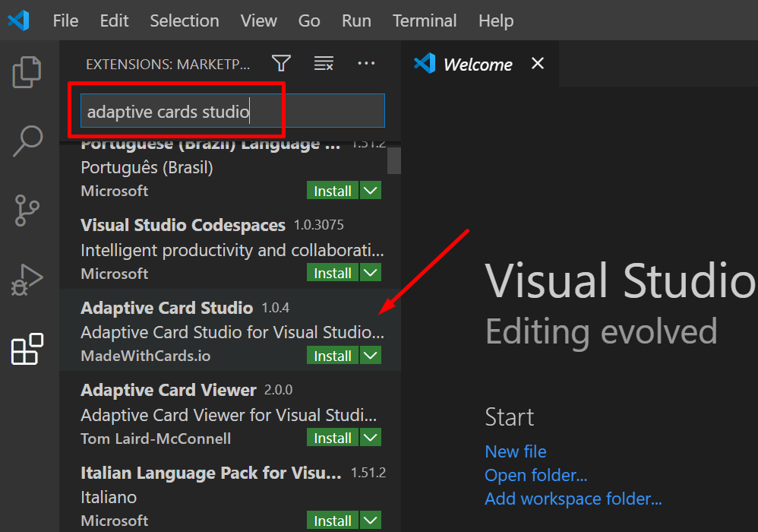Image resolution: width=758 pixels, height=532 pixels.
Task: Clear extensions search results icon
Action: tap(324, 63)
